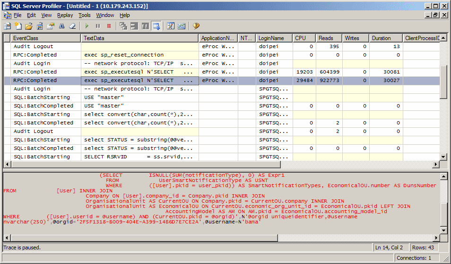Click the ApplicationName column header

pos(218,38)
